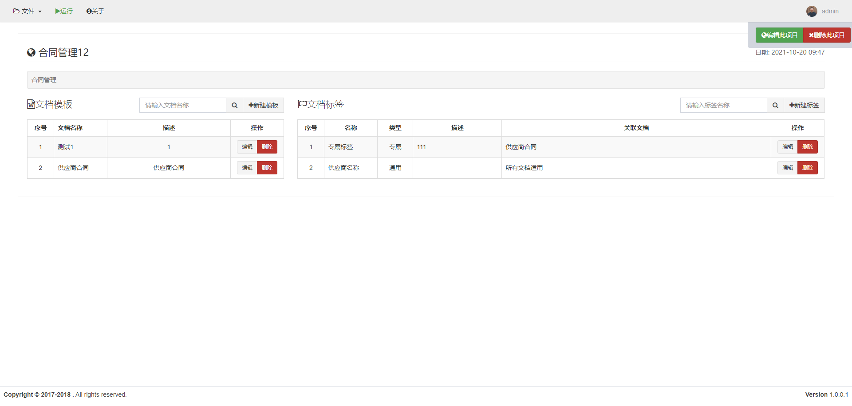Screen dimensions: 852x406
Task: Click the date 2021-10-20 09:47 text
Action: click(798, 52)
